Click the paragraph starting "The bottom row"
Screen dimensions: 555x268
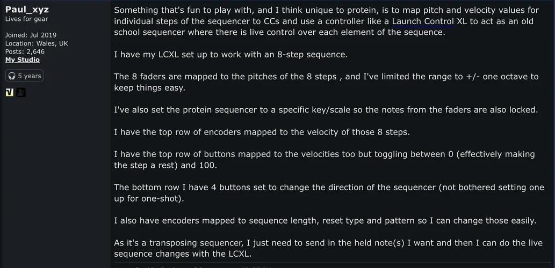pos(328,193)
